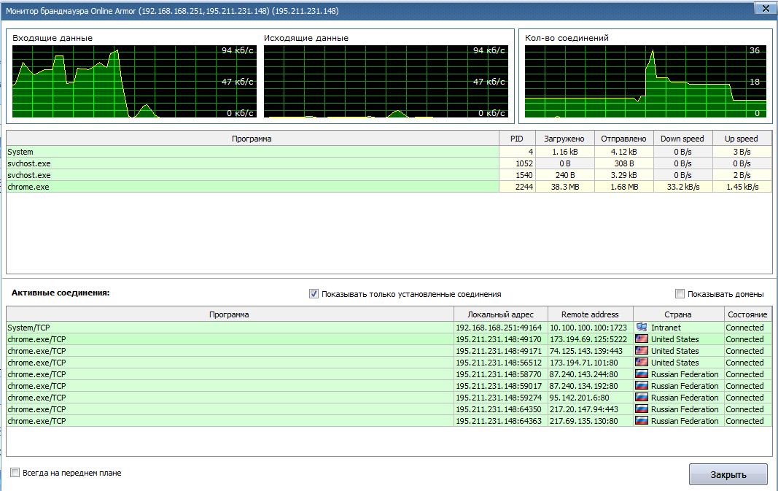
Task: Click the US flag for 173.194.69.125:5222
Action: pyautogui.click(x=642, y=339)
